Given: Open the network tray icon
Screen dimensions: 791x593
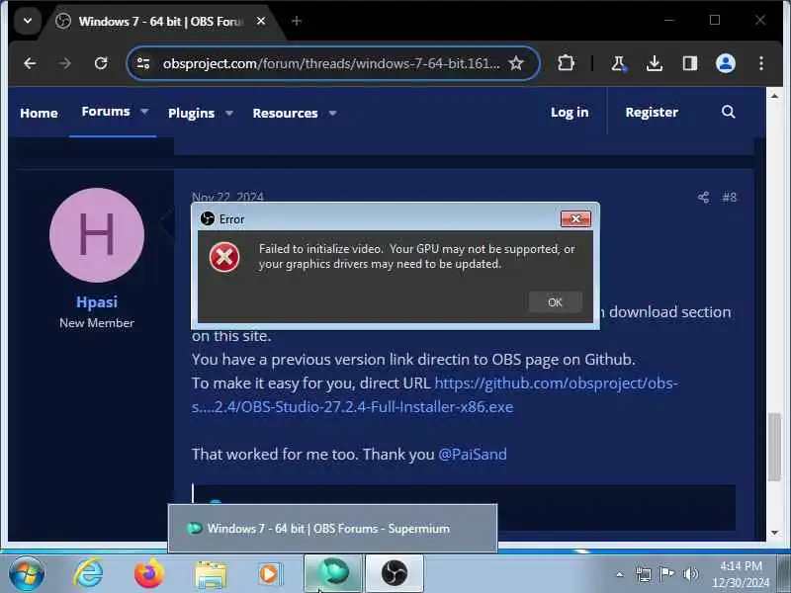Looking at the screenshot, I should [644, 574].
